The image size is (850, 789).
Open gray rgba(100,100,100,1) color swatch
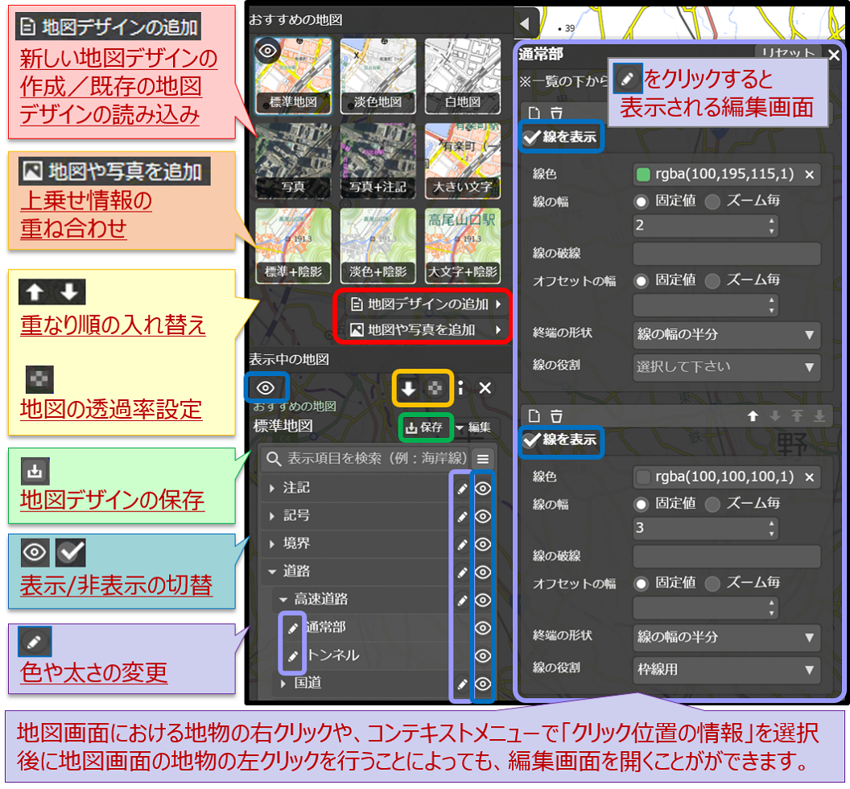[x=643, y=477]
